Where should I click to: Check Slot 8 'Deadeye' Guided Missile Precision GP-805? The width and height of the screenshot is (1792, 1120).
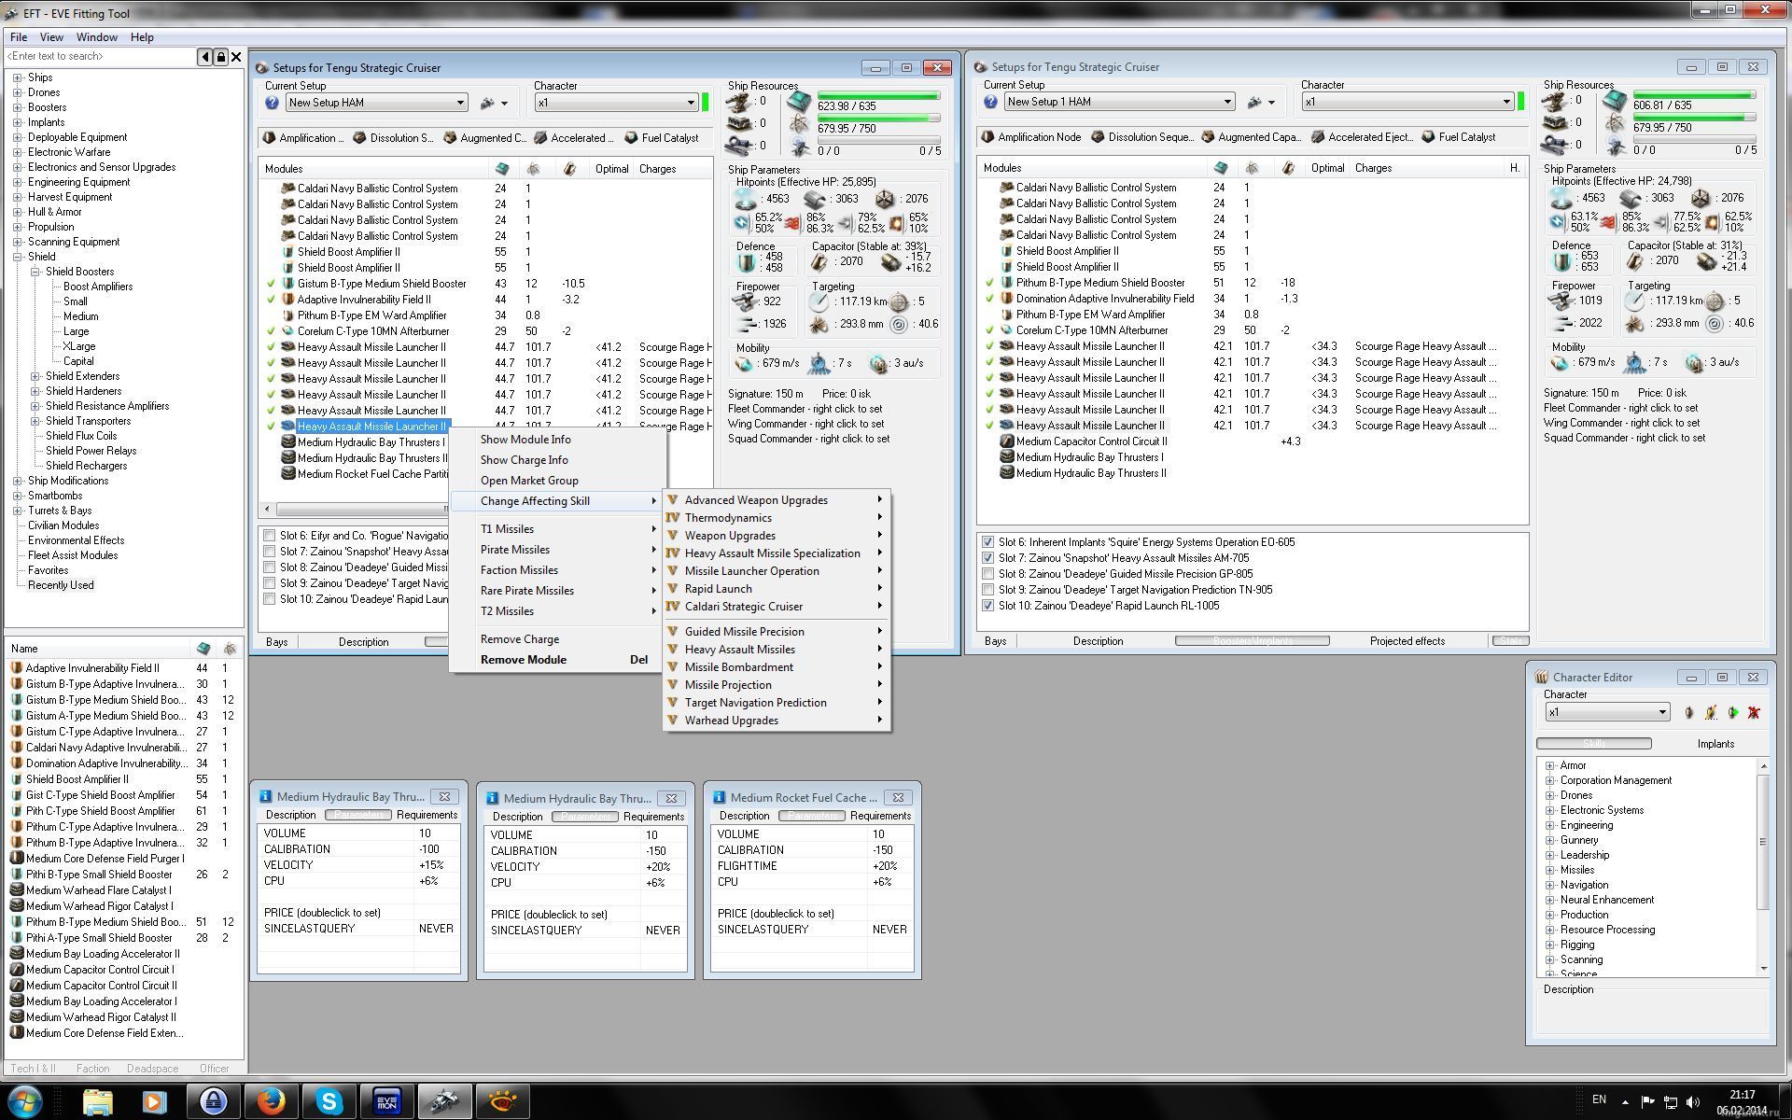click(987, 574)
